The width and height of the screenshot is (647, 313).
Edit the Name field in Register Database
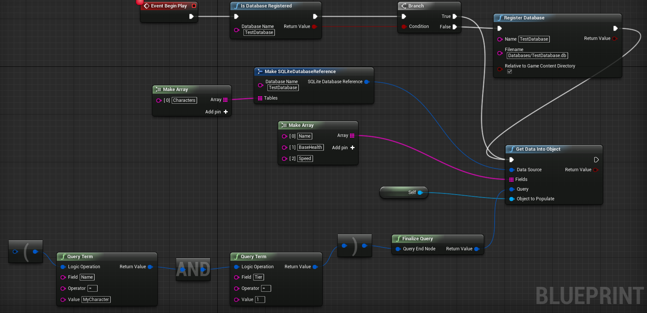[x=534, y=39]
